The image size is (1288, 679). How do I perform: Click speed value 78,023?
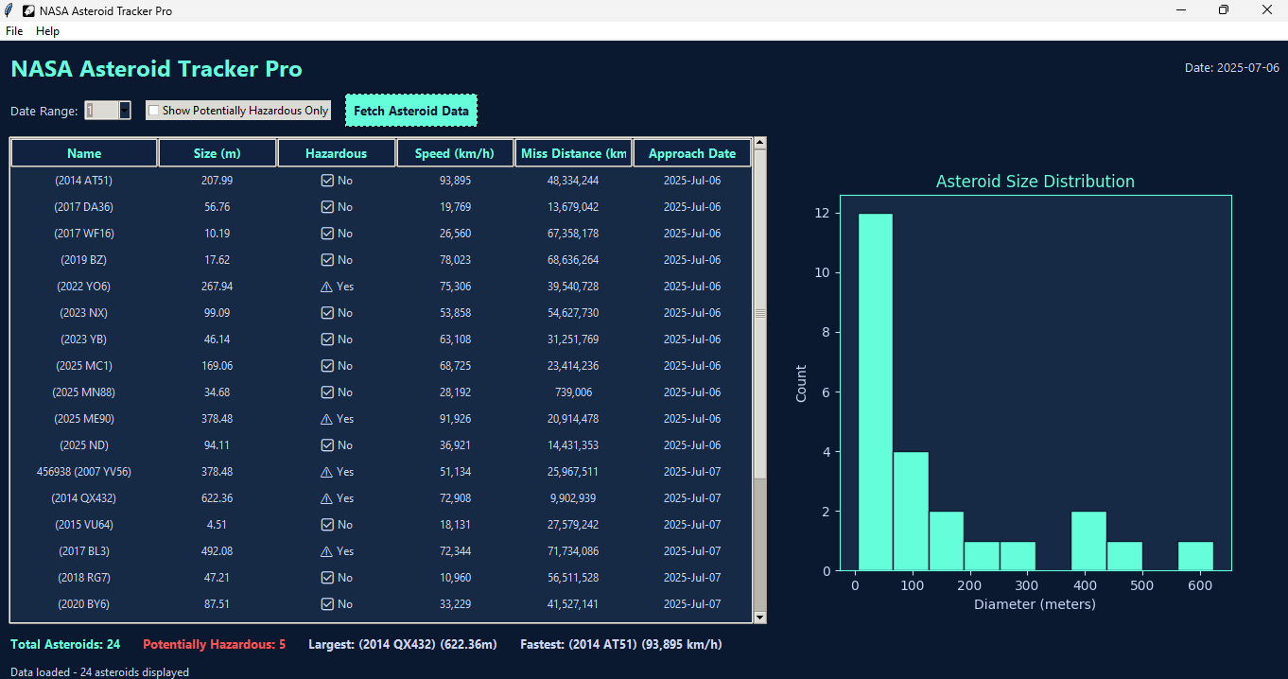(455, 260)
